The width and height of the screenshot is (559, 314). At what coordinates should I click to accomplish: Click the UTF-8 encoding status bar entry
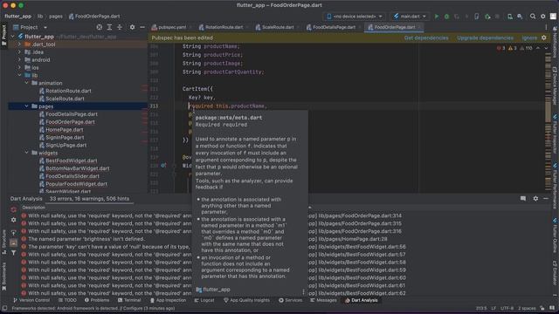click(507, 308)
